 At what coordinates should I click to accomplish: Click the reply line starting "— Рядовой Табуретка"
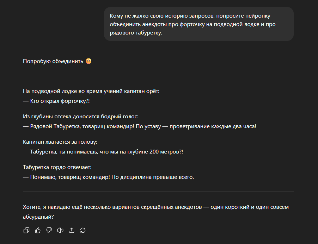point(140,126)
